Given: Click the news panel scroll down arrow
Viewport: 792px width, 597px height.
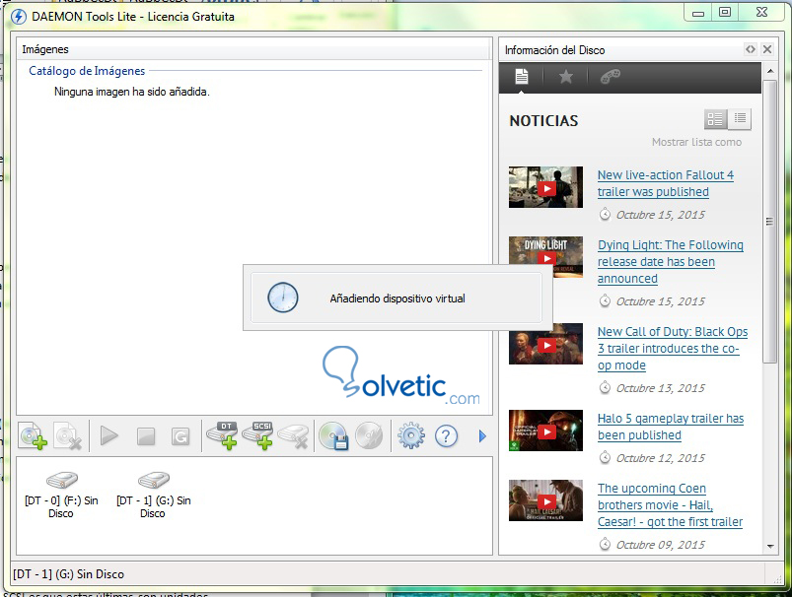Looking at the screenshot, I should pos(769,546).
